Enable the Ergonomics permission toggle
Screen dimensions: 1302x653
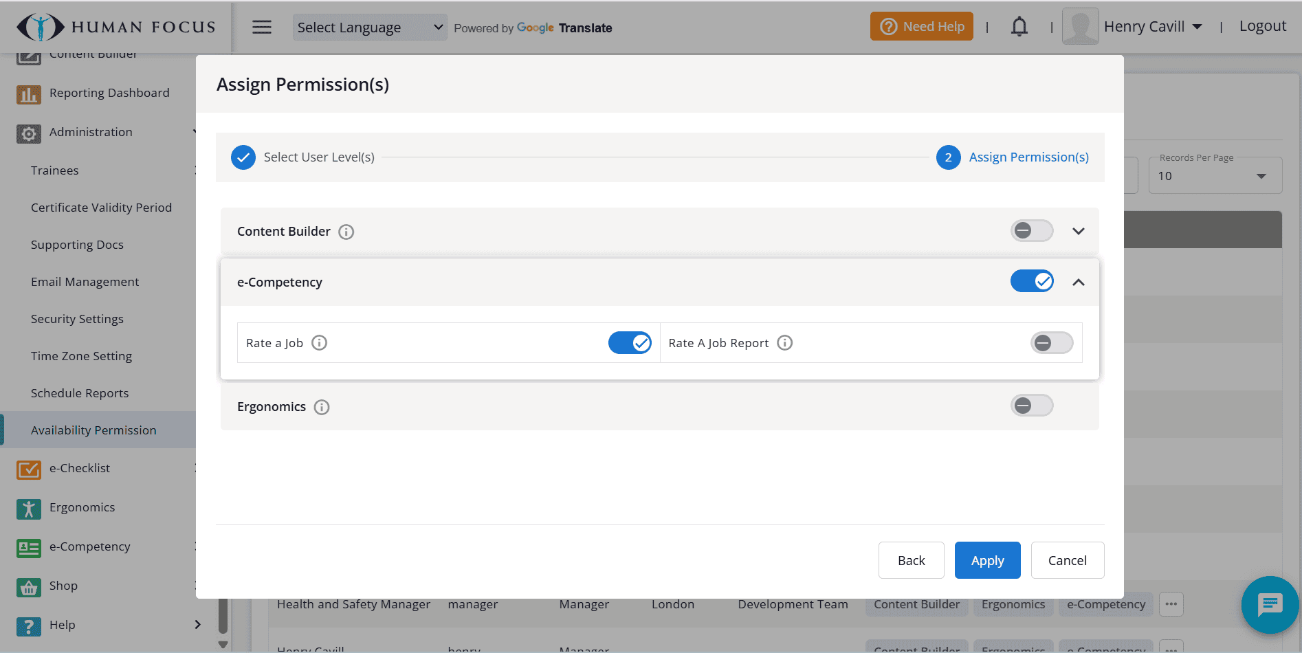pos(1031,406)
